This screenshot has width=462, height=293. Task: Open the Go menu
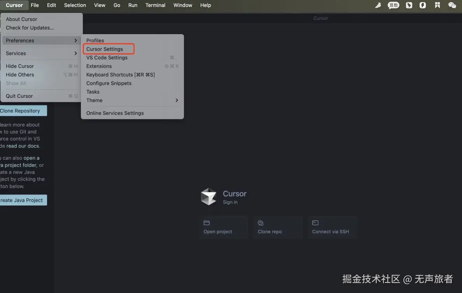pyautogui.click(x=117, y=5)
